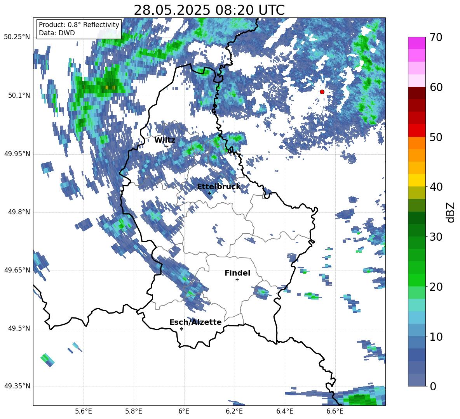Click the 6.6°E longitude label
460x419 pixels.
(x=335, y=411)
